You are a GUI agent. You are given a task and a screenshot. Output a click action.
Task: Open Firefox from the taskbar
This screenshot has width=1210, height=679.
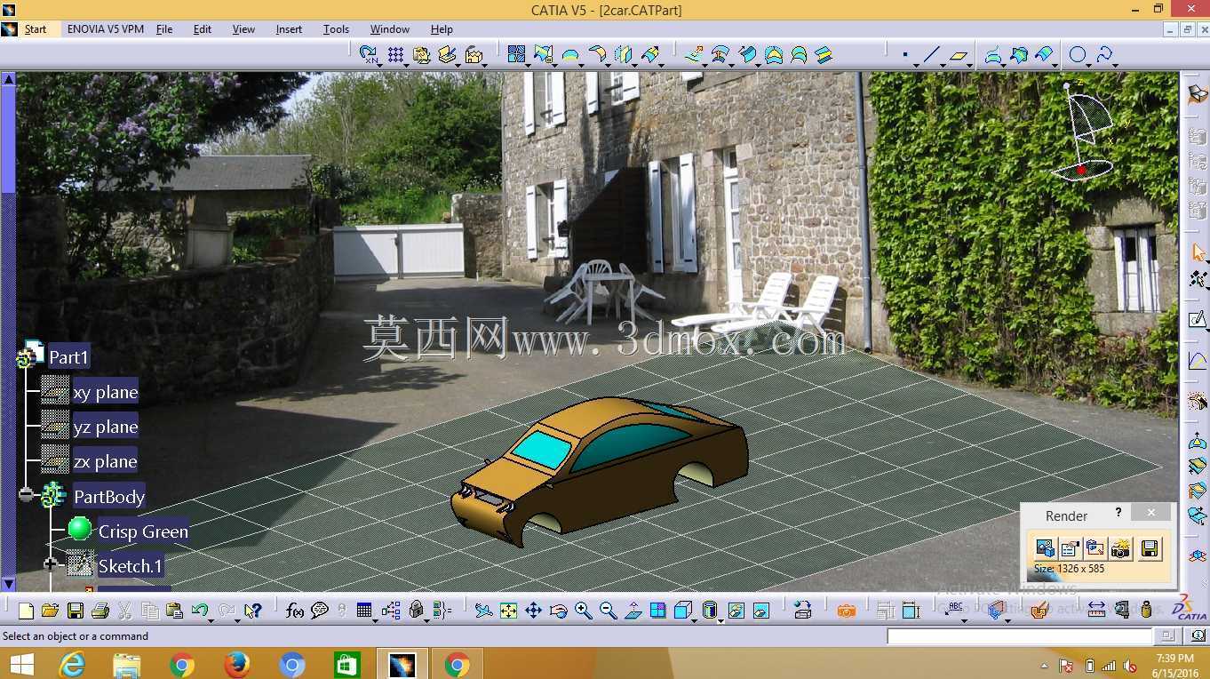(236, 664)
